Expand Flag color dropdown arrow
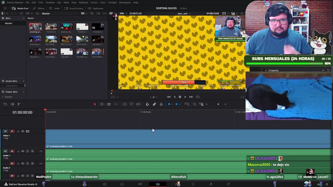 (x=172, y=104)
